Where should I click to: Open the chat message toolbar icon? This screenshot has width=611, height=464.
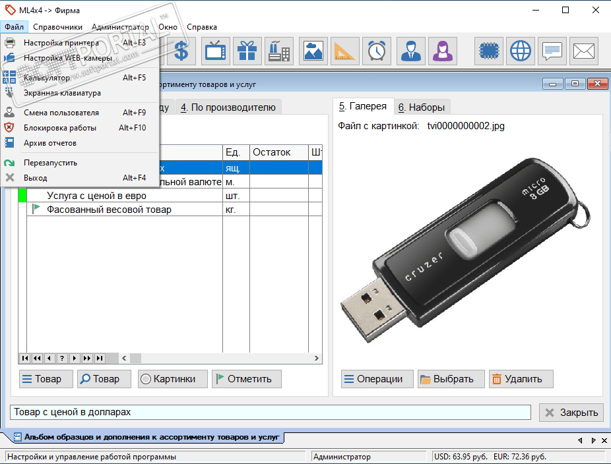(552, 51)
